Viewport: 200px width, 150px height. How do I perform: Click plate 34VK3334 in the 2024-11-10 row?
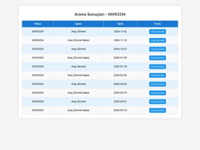(38, 40)
